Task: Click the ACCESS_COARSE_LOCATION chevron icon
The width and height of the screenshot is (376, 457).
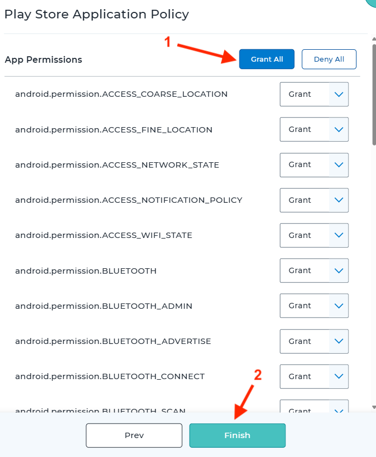Action: coord(339,94)
